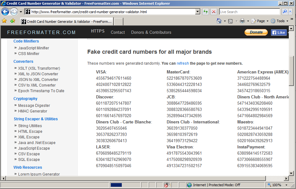The image size is (296, 189).
Task: Click the green Refresh page icon
Action: point(206,12)
